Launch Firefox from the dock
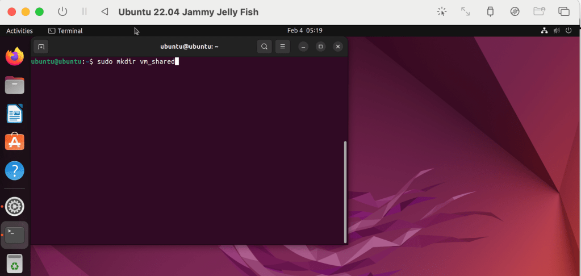 click(15, 56)
